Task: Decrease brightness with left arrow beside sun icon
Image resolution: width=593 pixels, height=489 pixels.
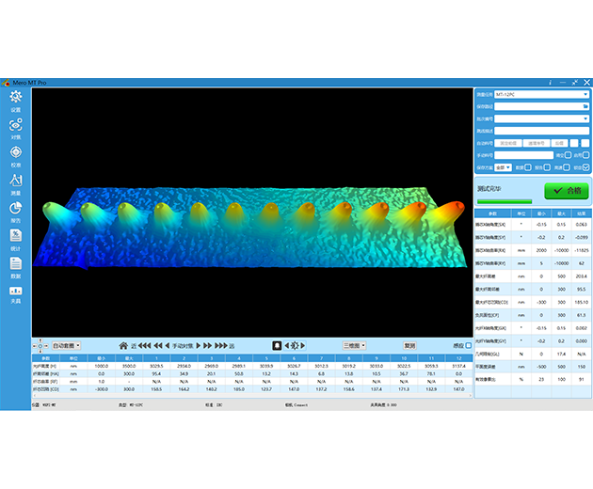Action: (286, 346)
